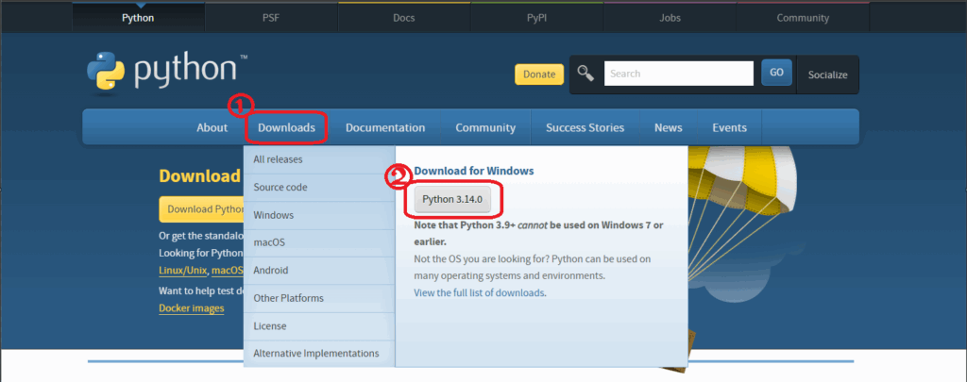Choose All releases from Downloads menu
The height and width of the screenshot is (382, 967).
(278, 159)
